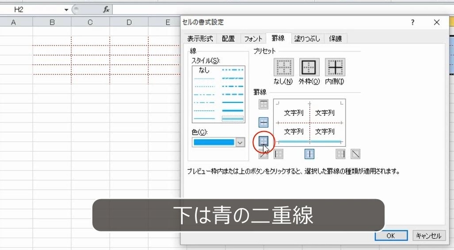Click the blue color swatch field
The height and width of the screenshot is (250, 454).
[x=214, y=142]
